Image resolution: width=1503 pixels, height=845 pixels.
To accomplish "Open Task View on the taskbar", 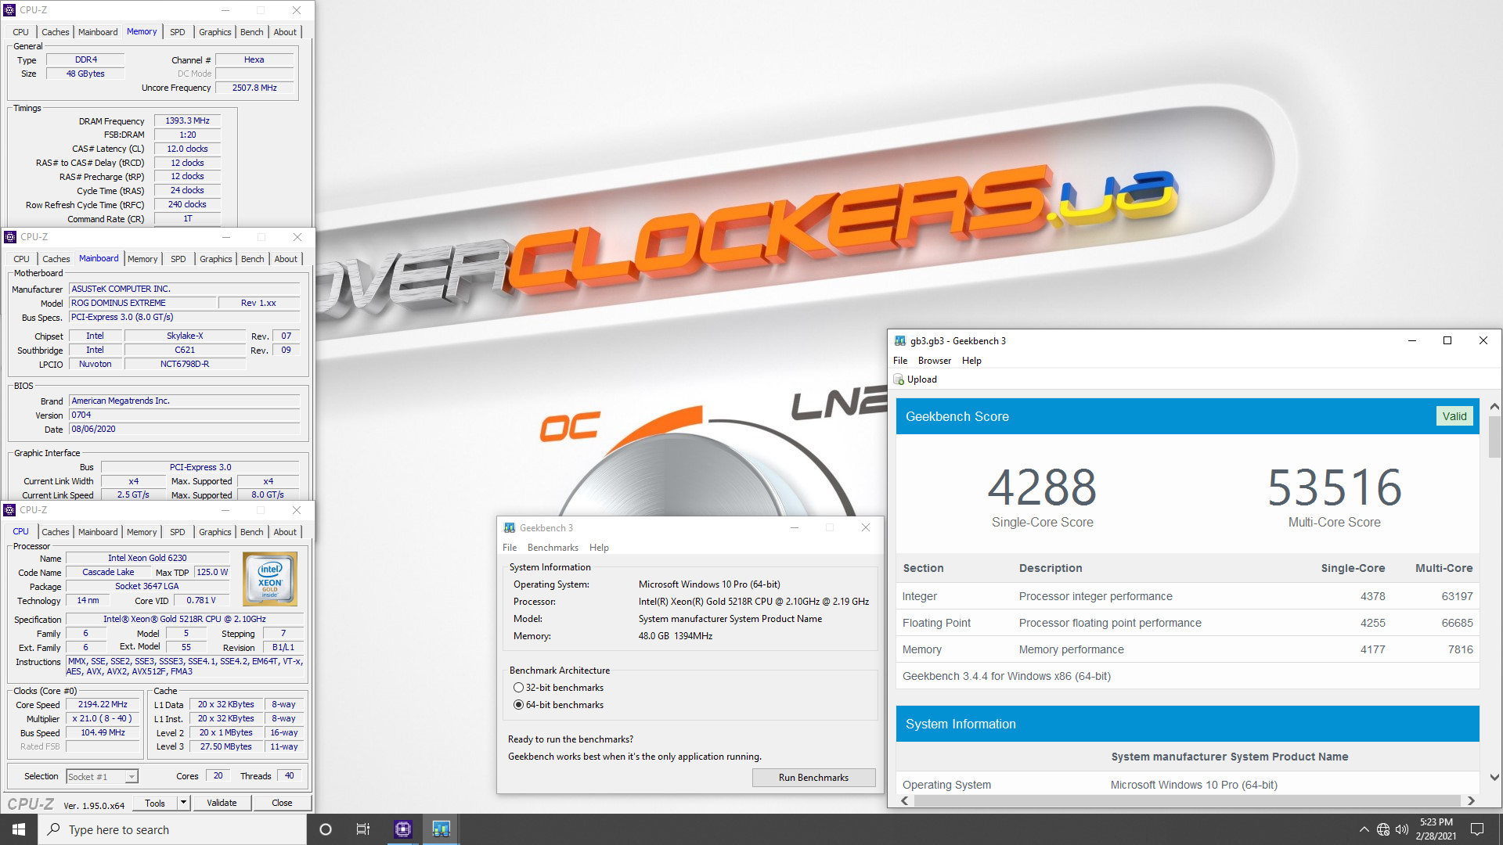I will coord(363,829).
